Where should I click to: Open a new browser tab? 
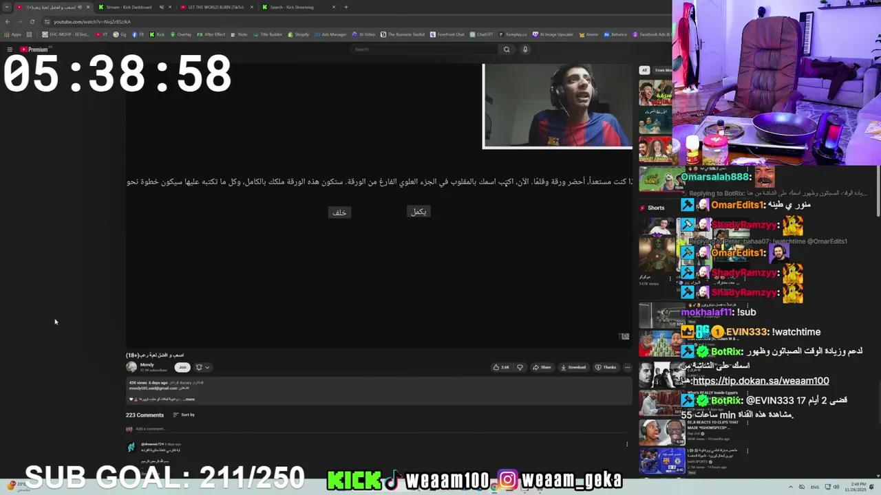346,7
